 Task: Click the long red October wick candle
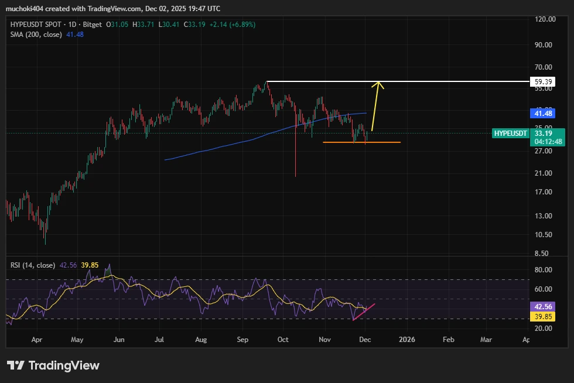295,152
